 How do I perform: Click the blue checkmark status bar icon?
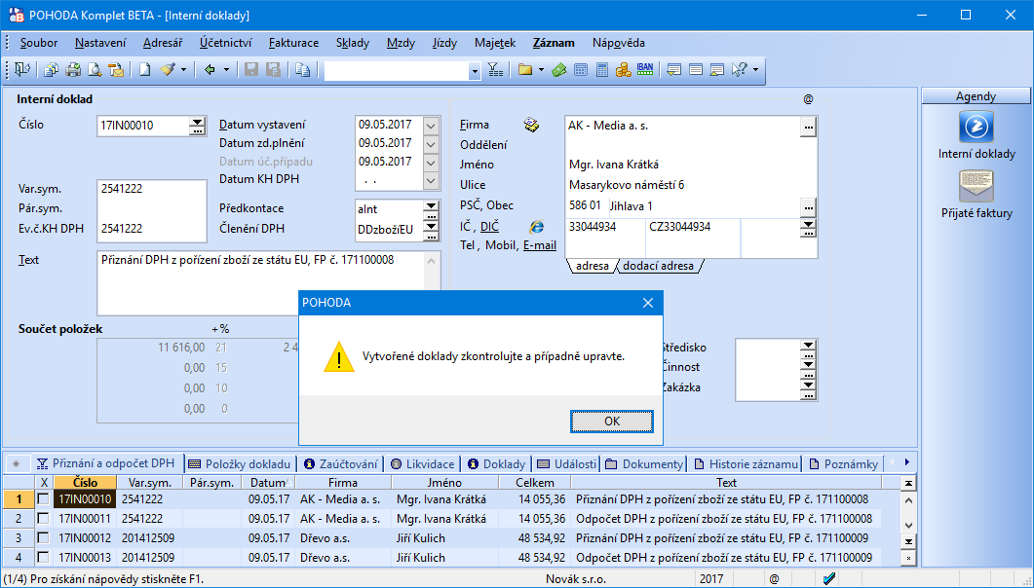829,579
